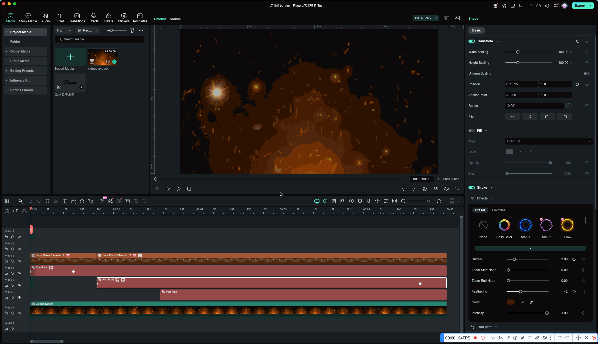Click the stroke Color swatch
This screenshot has width=598, height=344.
(x=511, y=302)
